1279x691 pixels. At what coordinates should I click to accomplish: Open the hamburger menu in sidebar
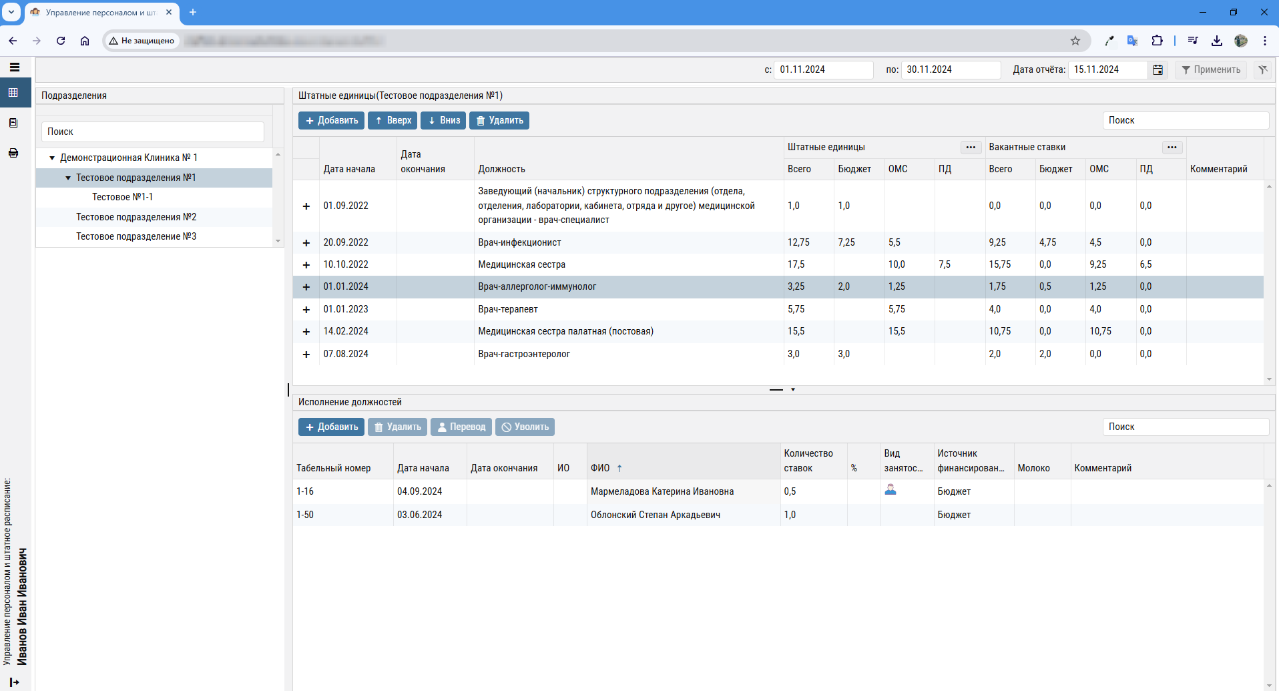[x=14, y=67]
